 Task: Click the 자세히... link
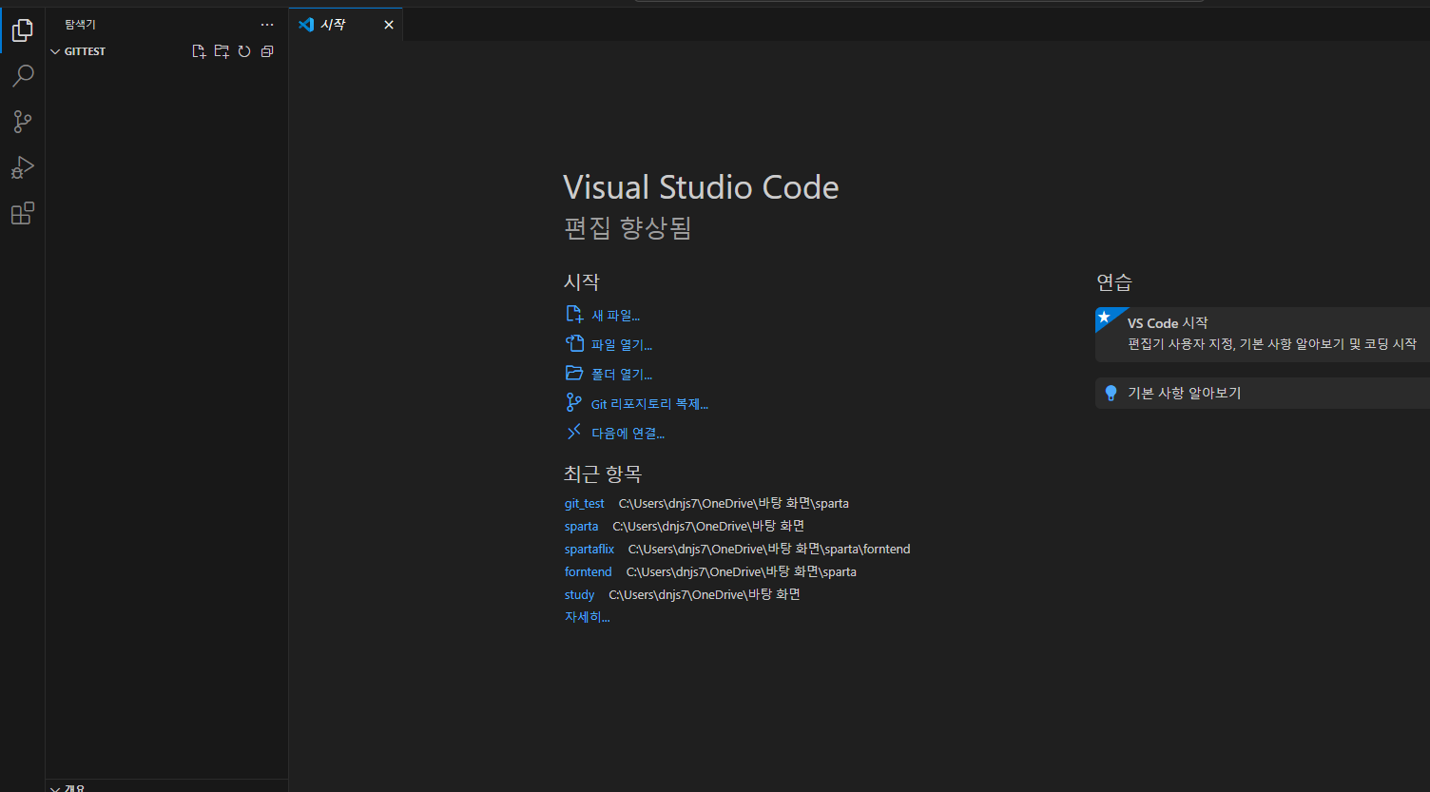[x=588, y=617]
